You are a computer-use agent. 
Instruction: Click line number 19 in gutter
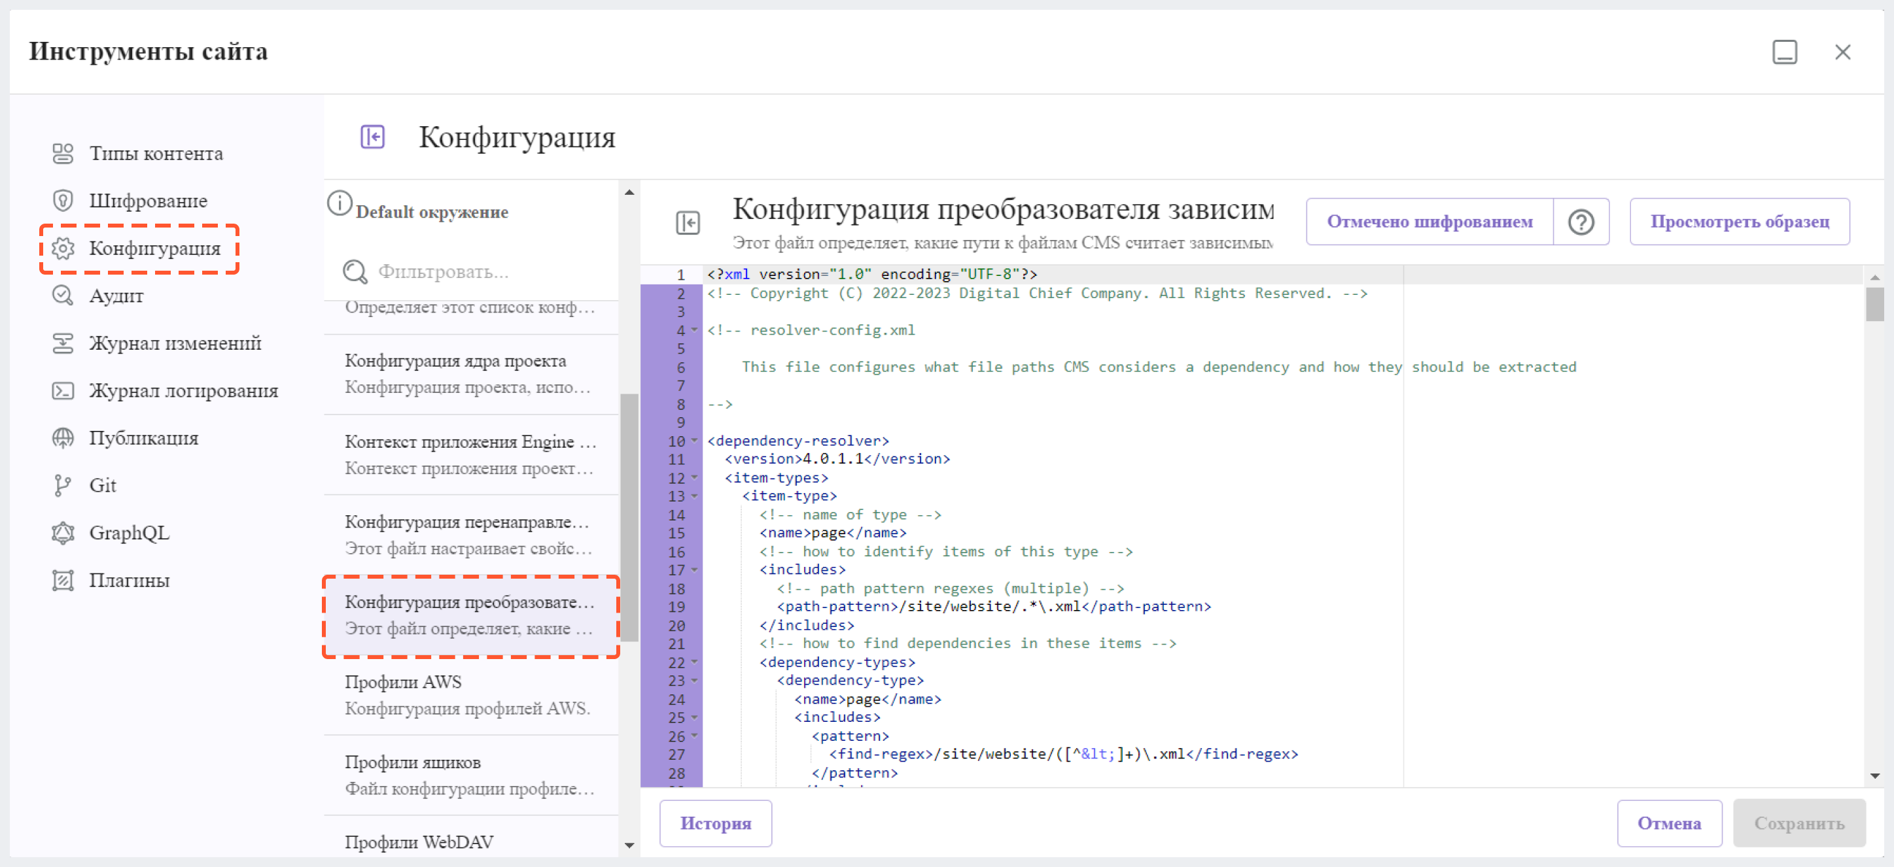(x=676, y=607)
